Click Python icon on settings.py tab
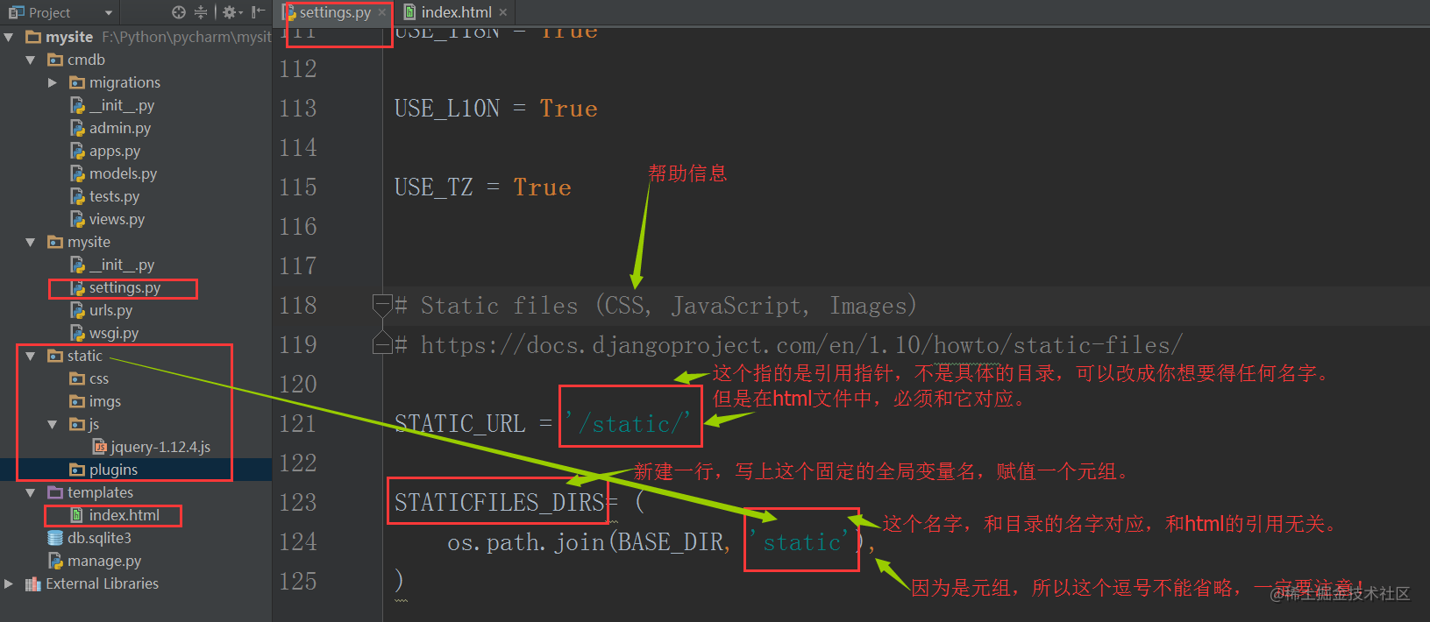The image size is (1430, 622). point(288,12)
